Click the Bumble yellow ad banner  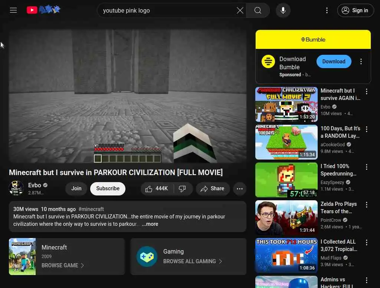[x=313, y=39]
